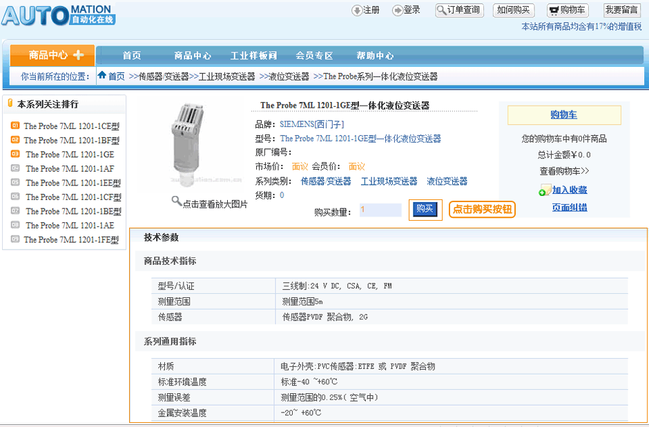Click the product image thumbnail
Screen dimensions: 649x427
click(x=190, y=144)
